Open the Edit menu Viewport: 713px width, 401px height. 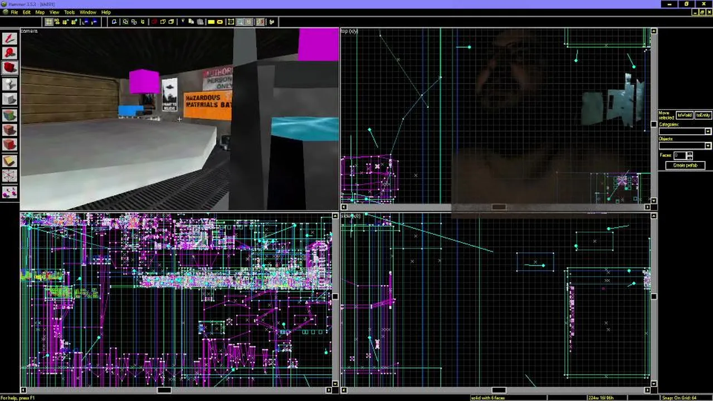click(26, 12)
